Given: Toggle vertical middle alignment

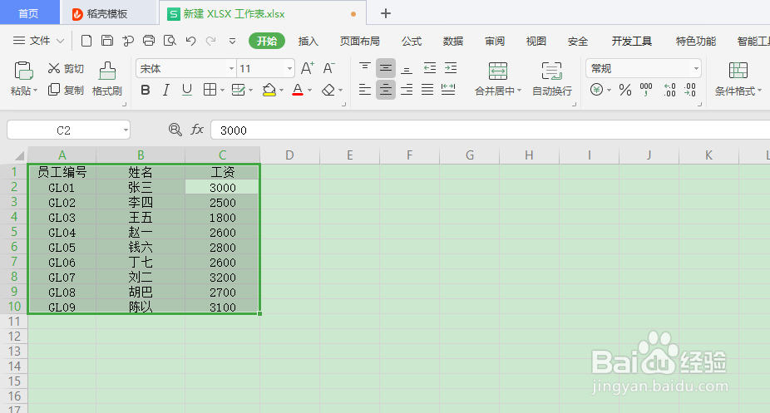Looking at the screenshot, I should click(386, 68).
